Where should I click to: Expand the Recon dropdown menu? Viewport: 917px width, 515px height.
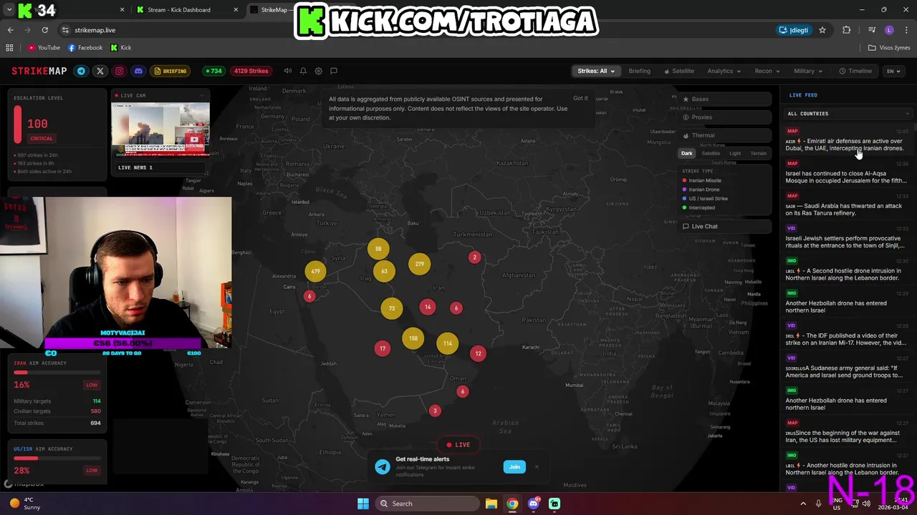pyautogui.click(x=767, y=71)
